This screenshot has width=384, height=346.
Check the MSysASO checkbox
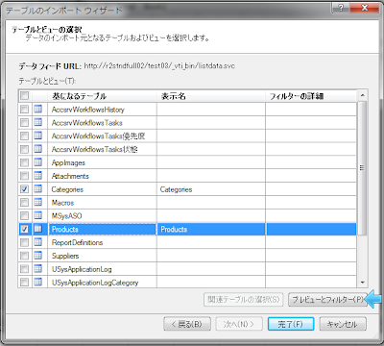(24, 215)
